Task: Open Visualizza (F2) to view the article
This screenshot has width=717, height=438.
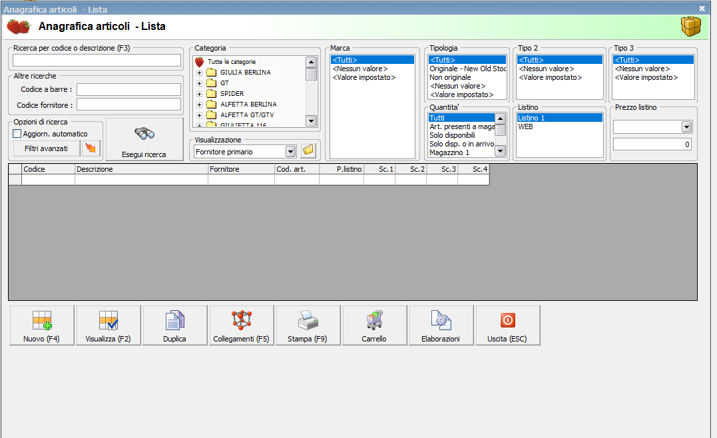Action: point(109,325)
